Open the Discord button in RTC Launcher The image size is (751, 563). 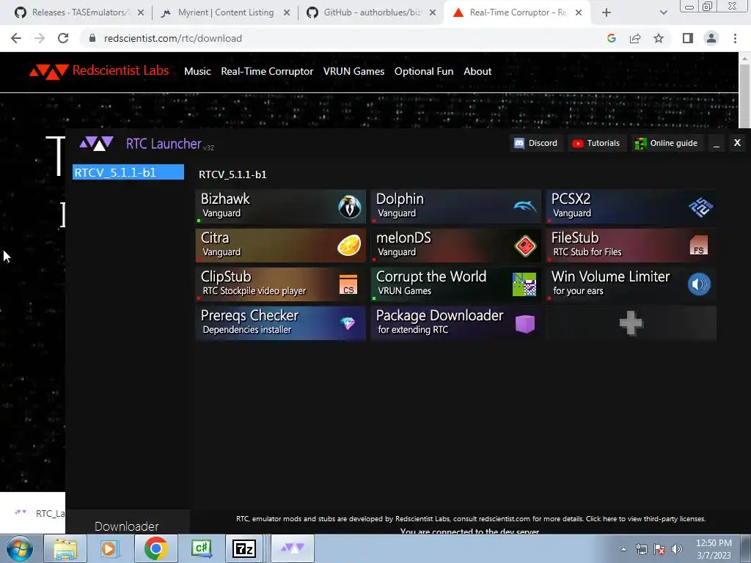click(536, 143)
